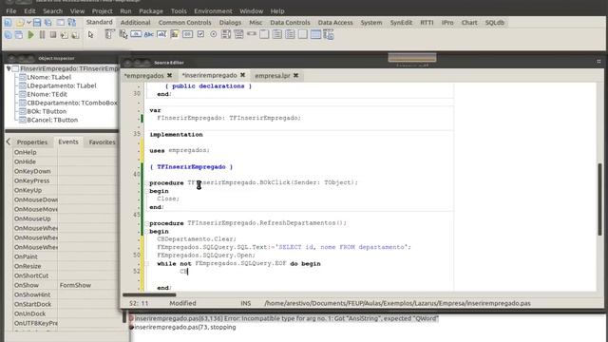Viewport: 608px width, 342px height.
Task: Run the project with green play icon
Action: (x=30, y=35)
